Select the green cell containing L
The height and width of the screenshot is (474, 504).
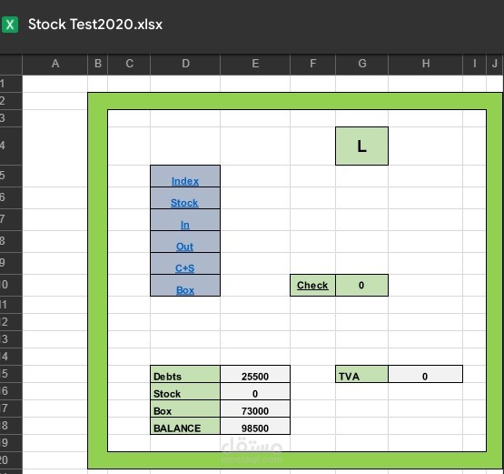361,146
